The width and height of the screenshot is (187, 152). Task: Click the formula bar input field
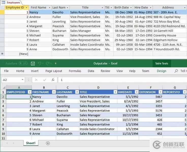(x=122, y=80)
